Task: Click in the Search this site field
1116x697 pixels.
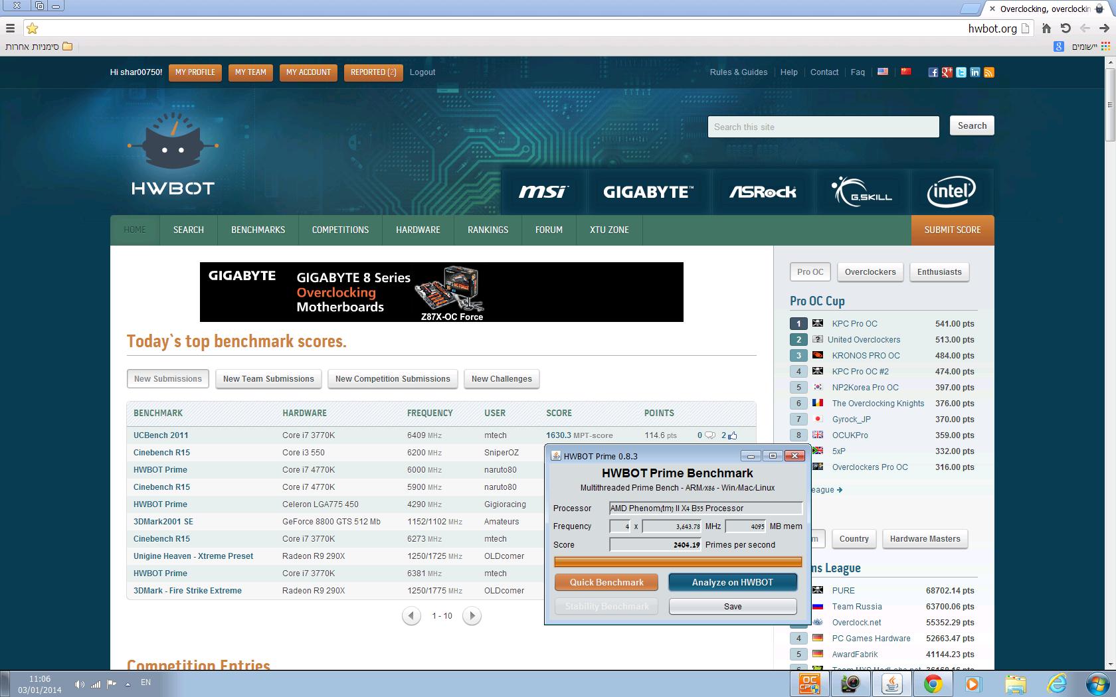Action: pos(824,127)
